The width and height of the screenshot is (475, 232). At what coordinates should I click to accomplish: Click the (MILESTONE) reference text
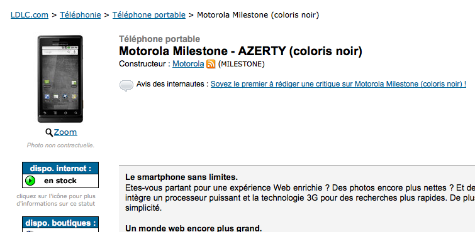coord(241,65)
